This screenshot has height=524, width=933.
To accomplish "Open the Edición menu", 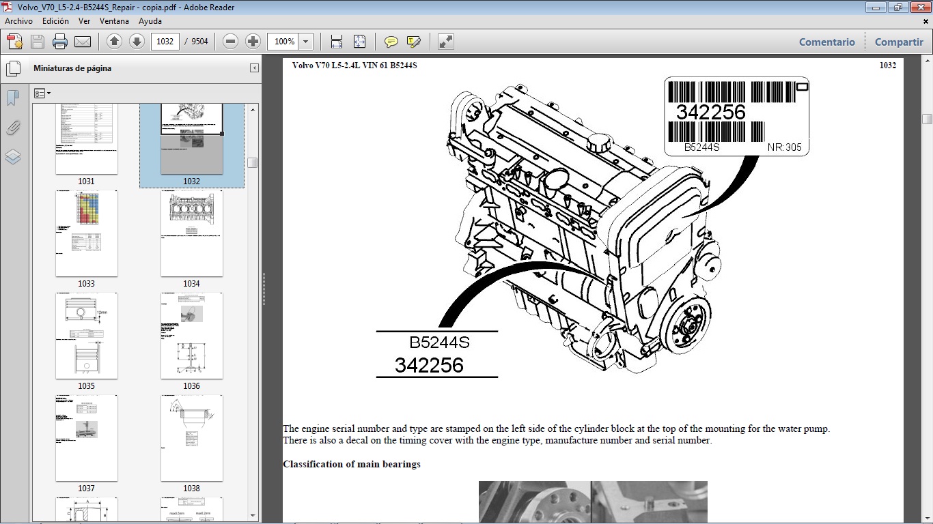I will pos(55,21).
